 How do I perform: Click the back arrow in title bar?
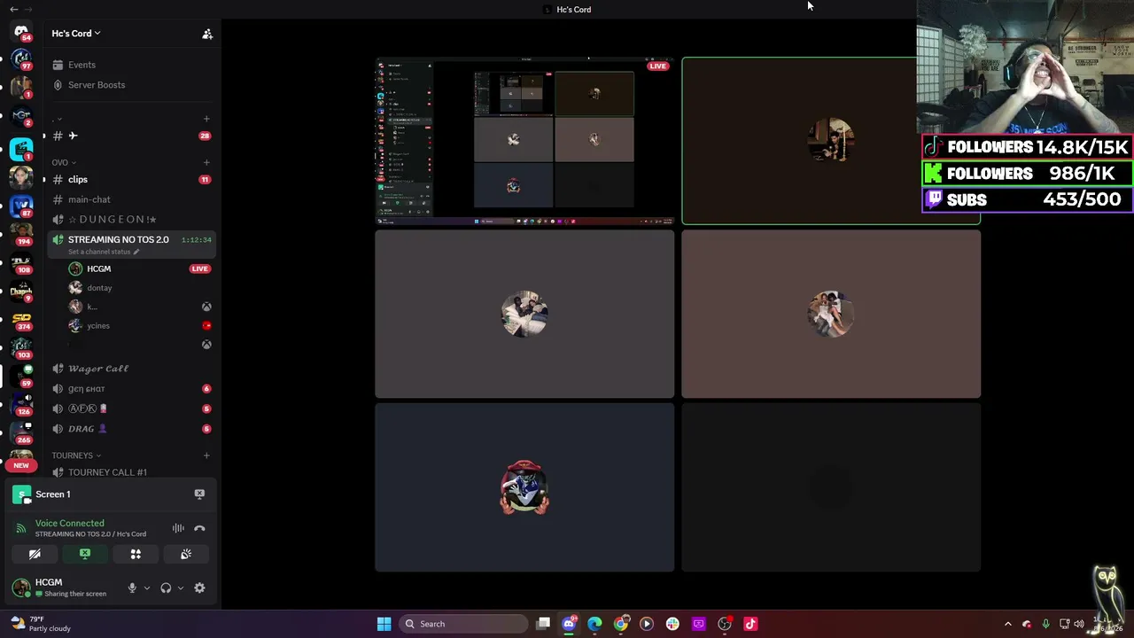13,9
